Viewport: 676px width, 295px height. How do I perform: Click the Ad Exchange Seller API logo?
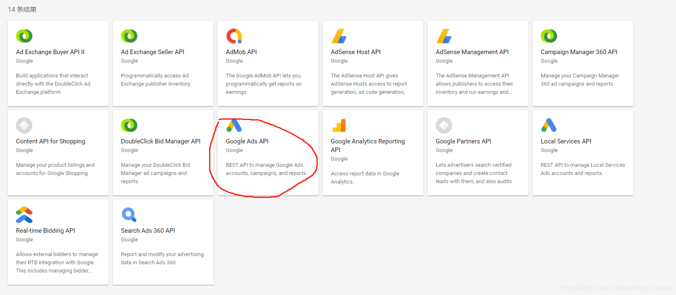[129, 36]
